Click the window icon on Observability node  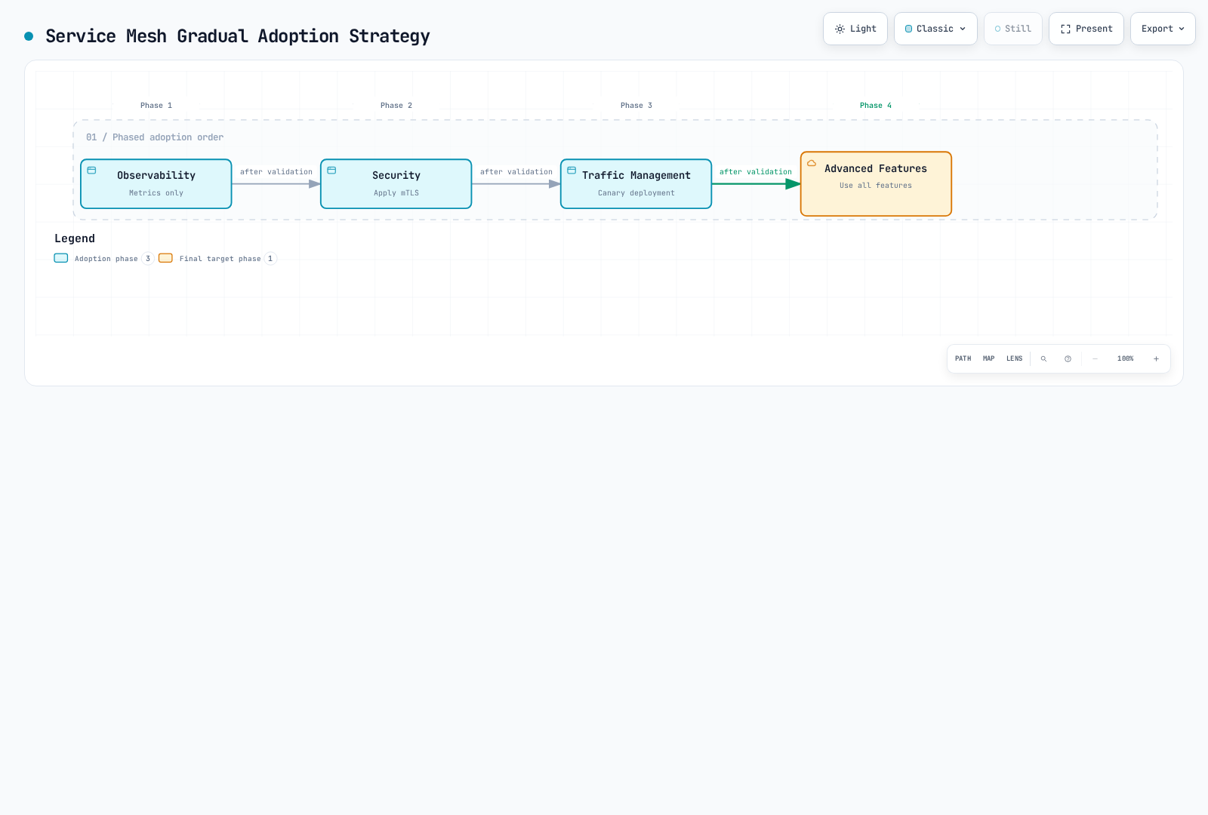click(92, 171)
